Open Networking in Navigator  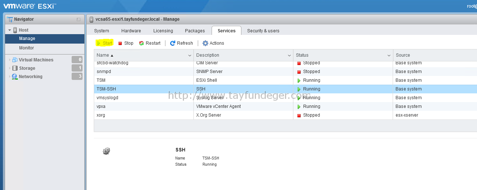tap(31, 77)
